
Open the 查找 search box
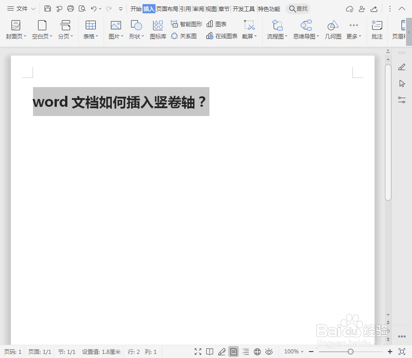(298, 8)
